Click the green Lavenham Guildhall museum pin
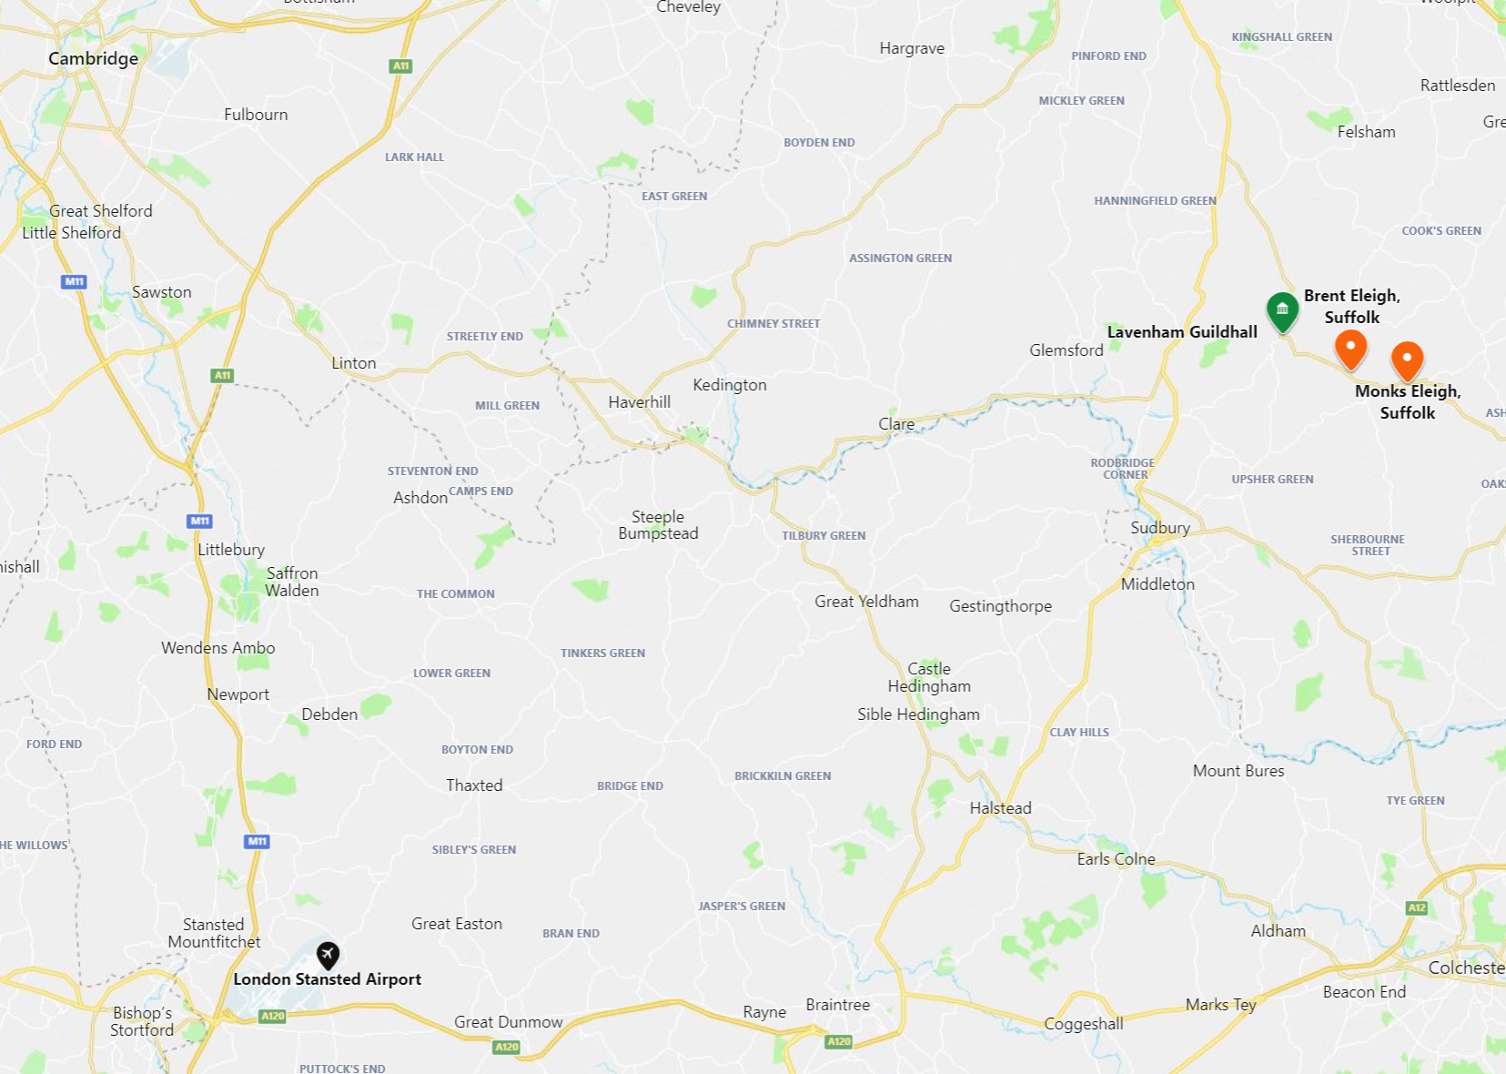Screen dimensions: 1506x1074 pos(1282,313)
